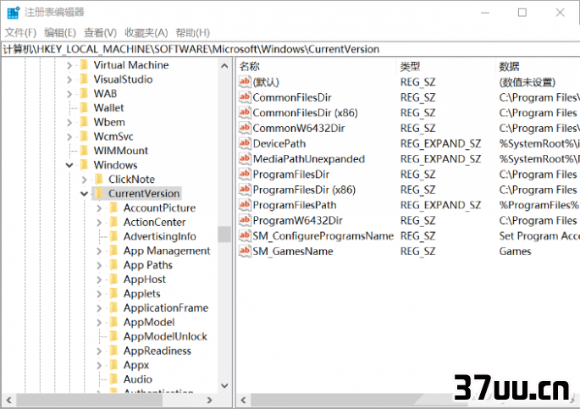This screenshot has height=409, width=580.
Task: Select the AppModelUnlock tree key
Action: point(165,336)
